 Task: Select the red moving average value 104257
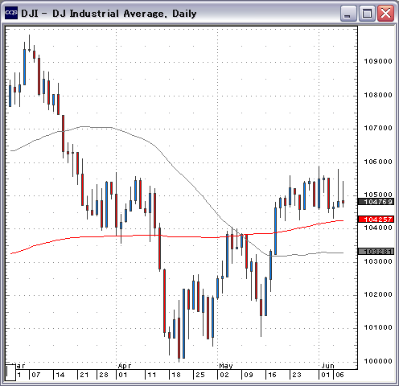[376, 220]
